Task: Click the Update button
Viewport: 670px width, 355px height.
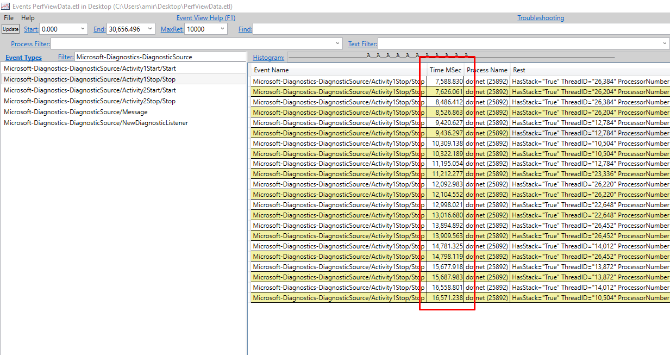Action: click(x=10, y=29)
